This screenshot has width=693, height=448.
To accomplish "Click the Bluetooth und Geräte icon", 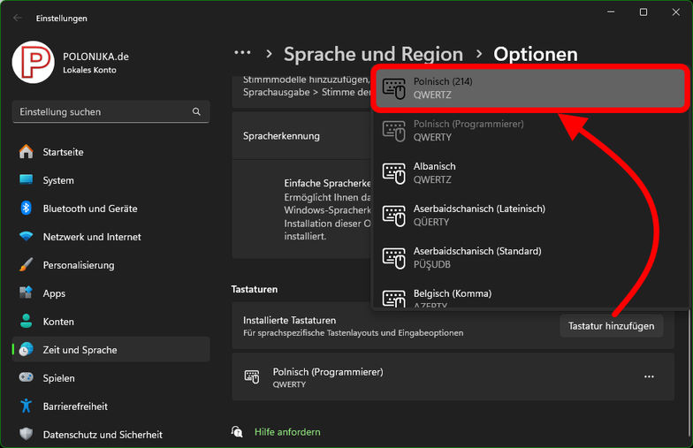I will click(x=27, y=209).
